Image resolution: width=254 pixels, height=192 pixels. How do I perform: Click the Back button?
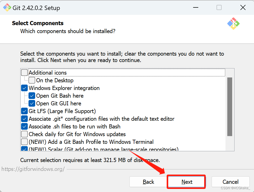[148, 182]
